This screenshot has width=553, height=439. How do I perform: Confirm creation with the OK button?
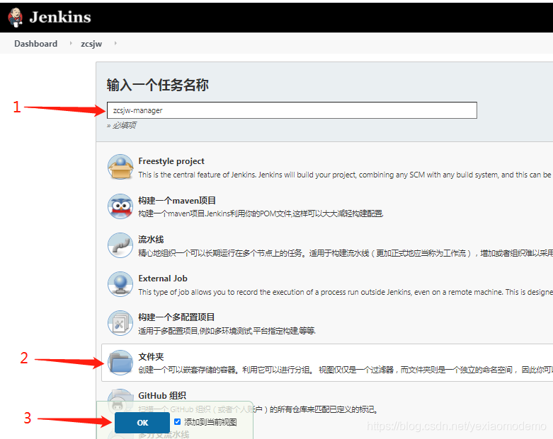tap(142, 423)
